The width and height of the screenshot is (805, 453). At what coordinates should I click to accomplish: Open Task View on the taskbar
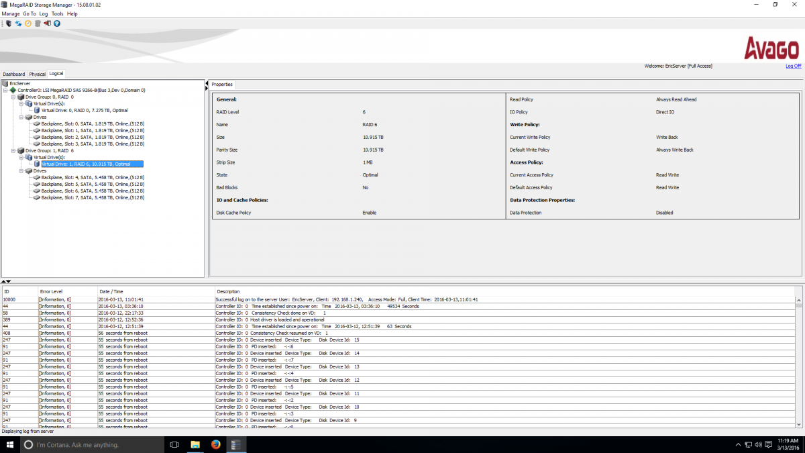(174, 444)
